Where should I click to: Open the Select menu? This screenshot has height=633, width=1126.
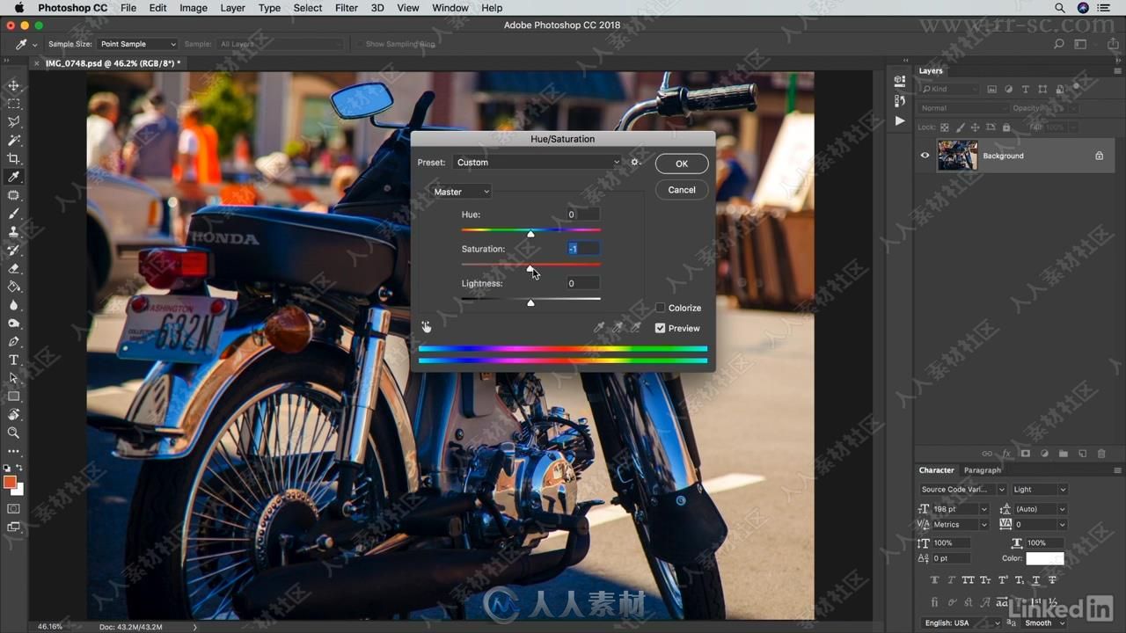tap(307, 8)
